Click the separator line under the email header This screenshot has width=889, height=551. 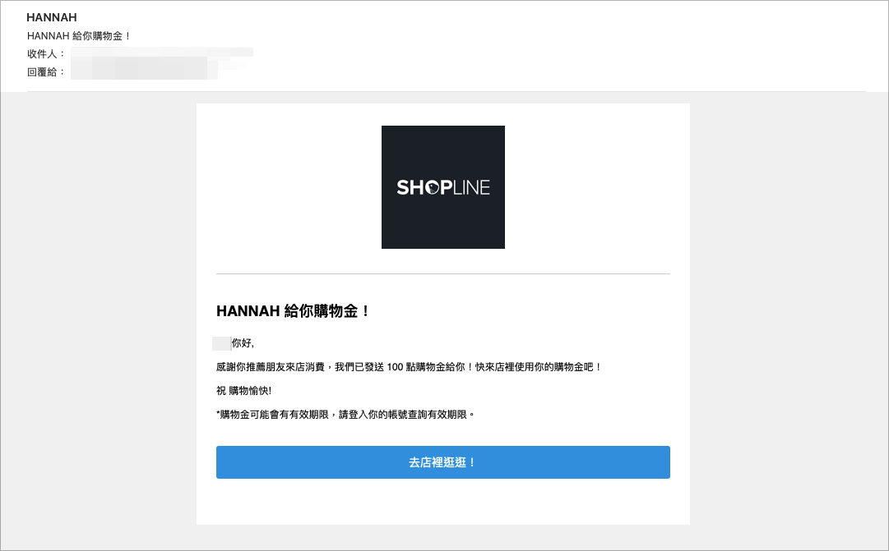tap(447, 91)
